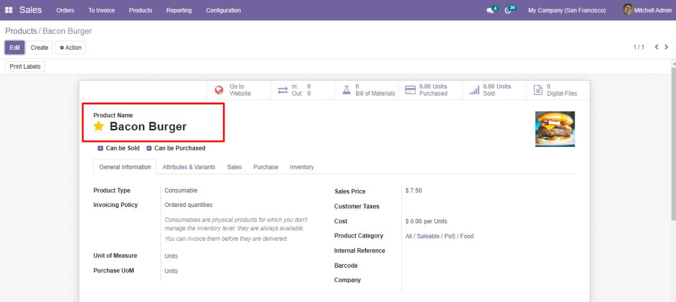
Task: Click the Edit button
Action: click(15, 48)
